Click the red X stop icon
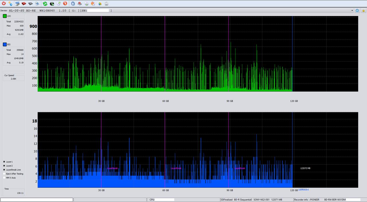 click(65, 3)
